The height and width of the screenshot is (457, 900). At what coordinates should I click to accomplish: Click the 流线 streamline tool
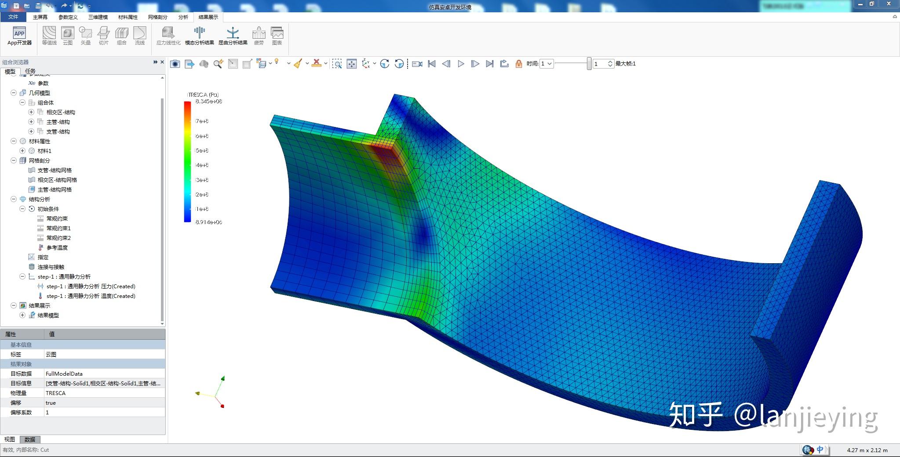tap(140, 35)
